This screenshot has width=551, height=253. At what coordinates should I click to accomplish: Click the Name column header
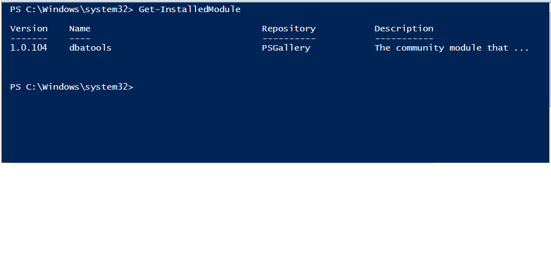click(x=80, y=29)
